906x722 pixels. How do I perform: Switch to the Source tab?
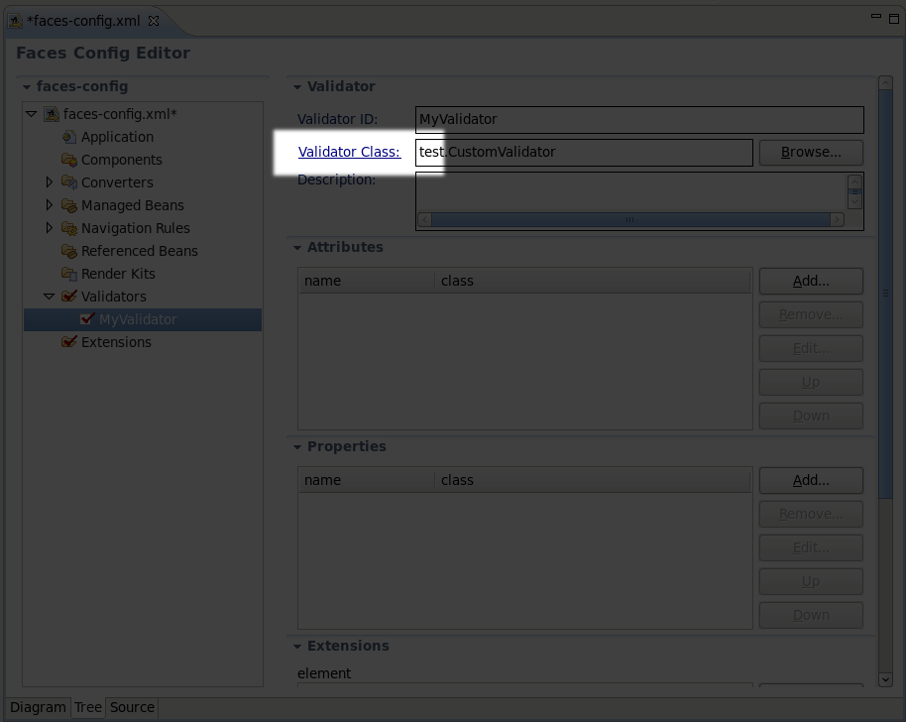[132, 707]
